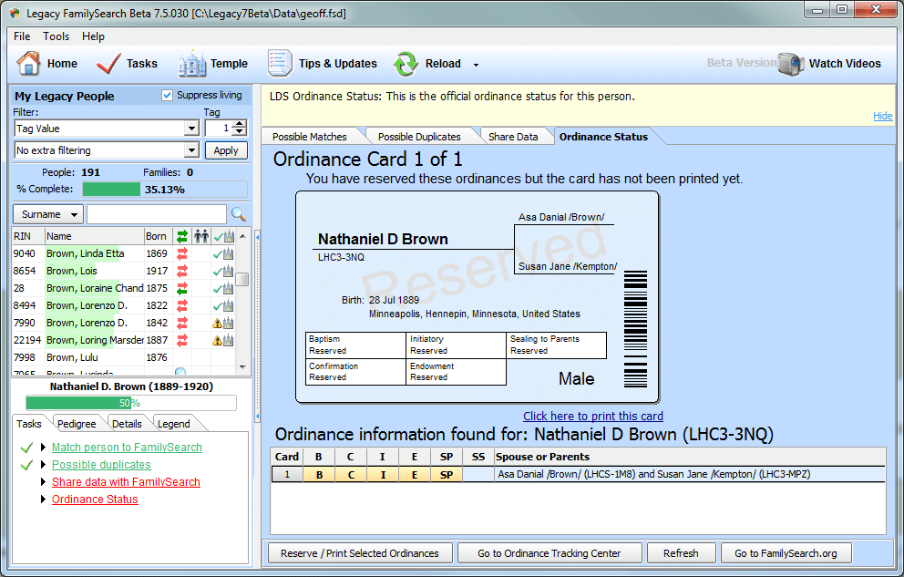904x577 pixels.
Task: Go to the Home toolbar icon
Action: tap(28, 64)
